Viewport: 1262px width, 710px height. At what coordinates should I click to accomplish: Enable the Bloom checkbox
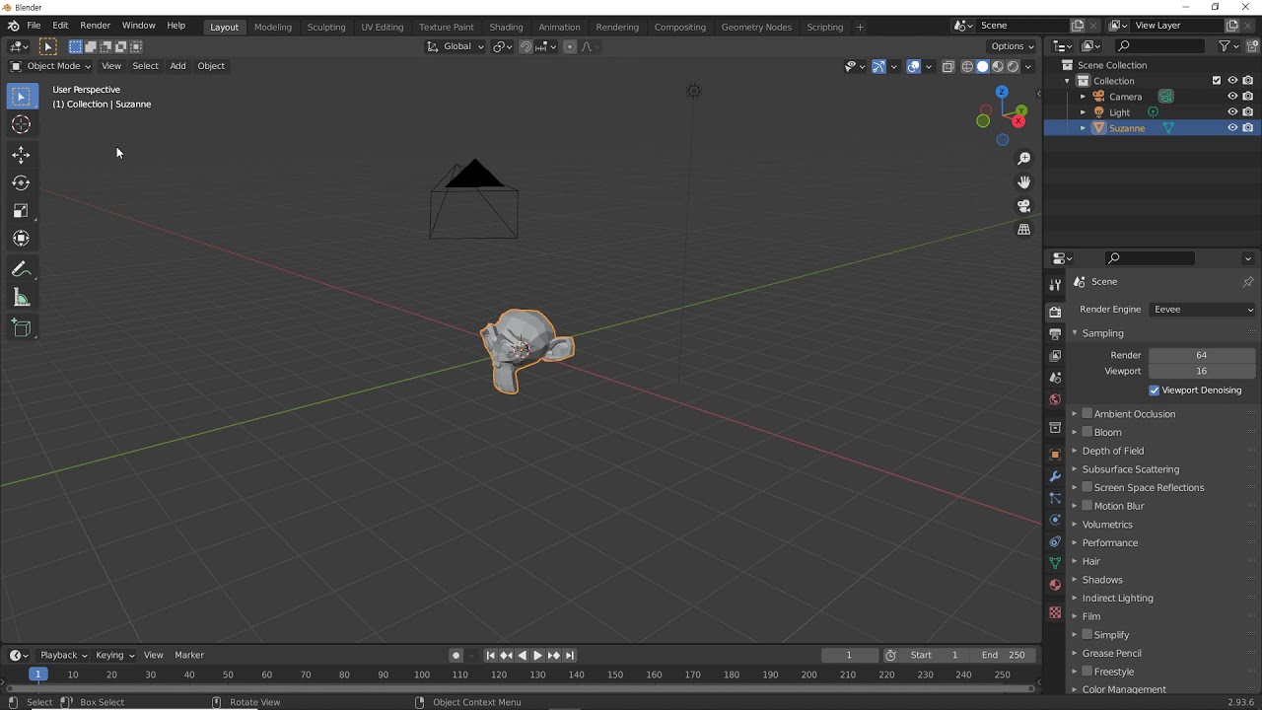(1087, 432)
